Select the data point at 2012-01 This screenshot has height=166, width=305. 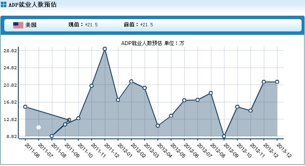[118, 100]
